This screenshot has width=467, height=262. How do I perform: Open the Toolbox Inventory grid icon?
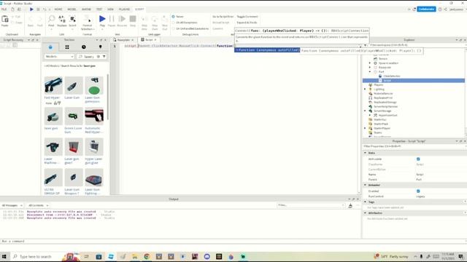pyautogui.click(x=67, y=47)
